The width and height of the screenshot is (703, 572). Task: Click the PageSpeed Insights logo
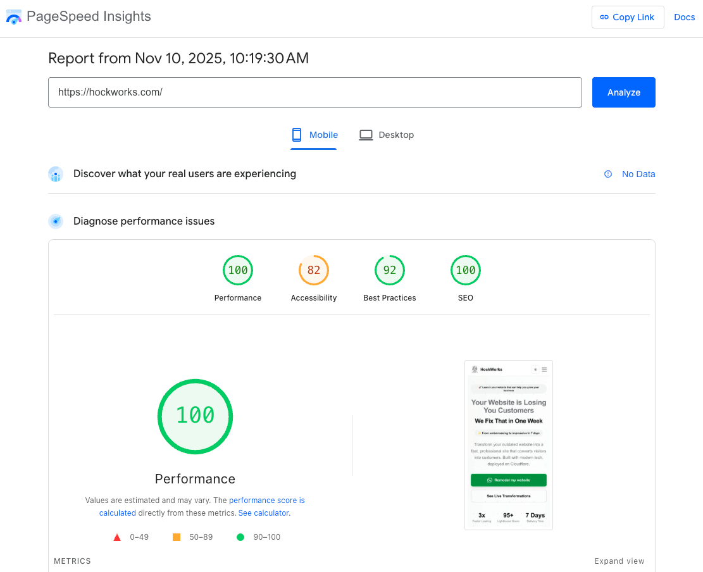pos(13,17)
